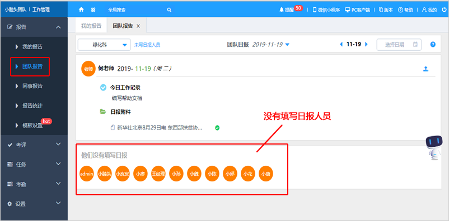
Task: Open reminders bell with 50 badge
Action: coord(291,9)
